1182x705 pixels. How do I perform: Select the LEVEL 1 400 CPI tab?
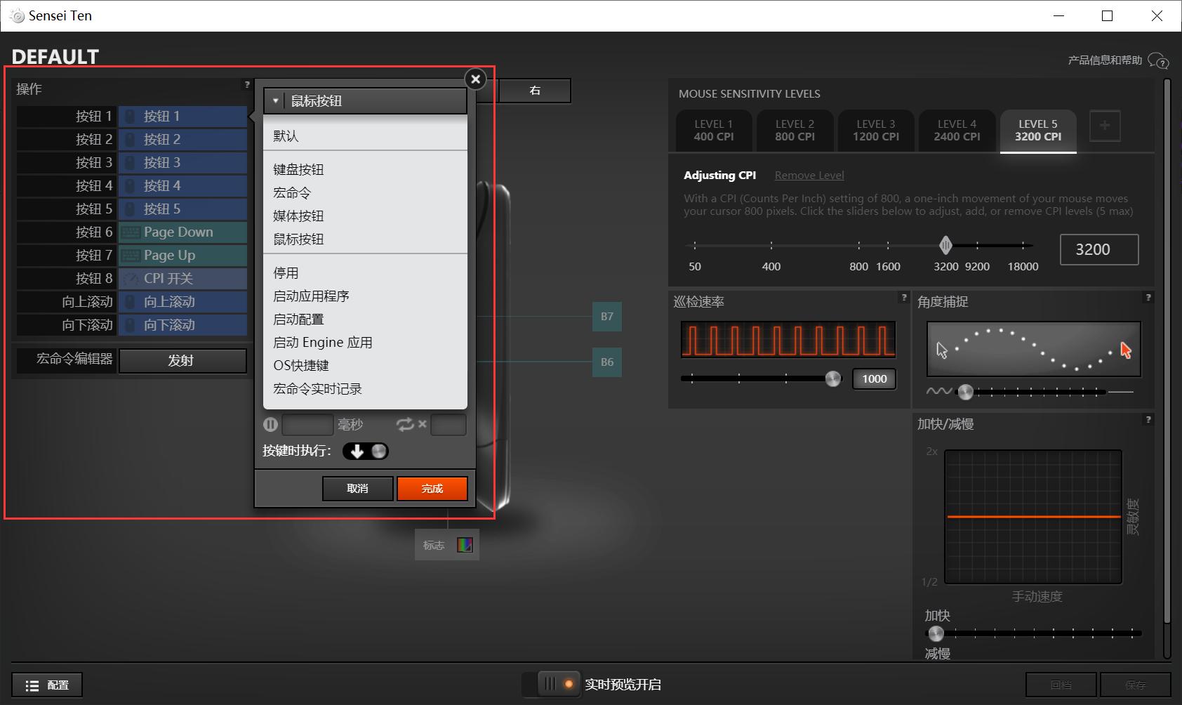tap(712, 130)
